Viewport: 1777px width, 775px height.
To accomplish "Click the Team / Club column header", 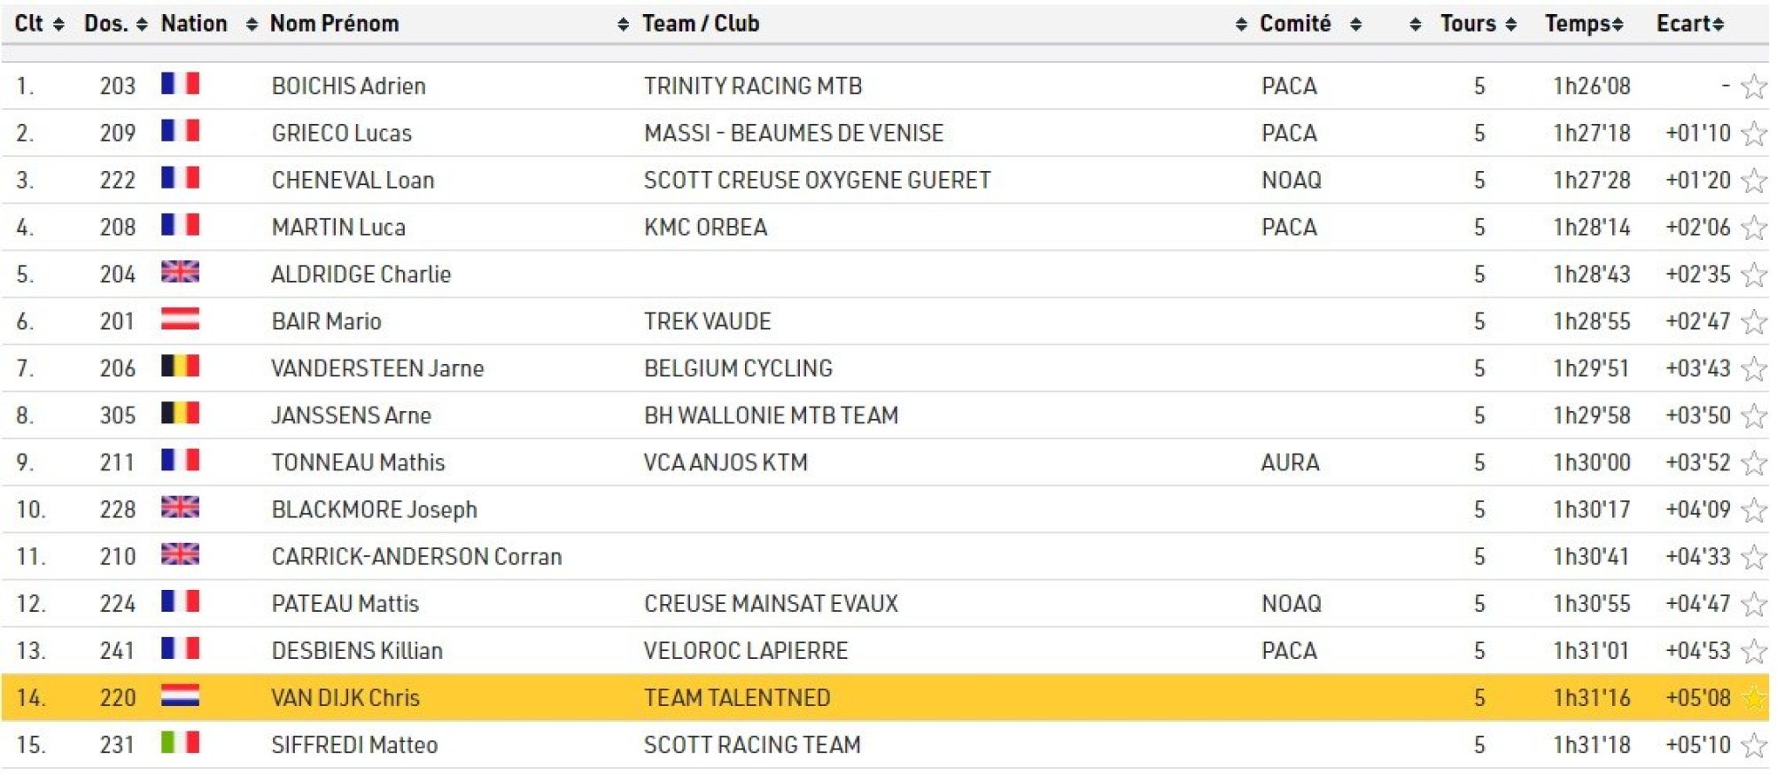I will (x=701, y=24).
